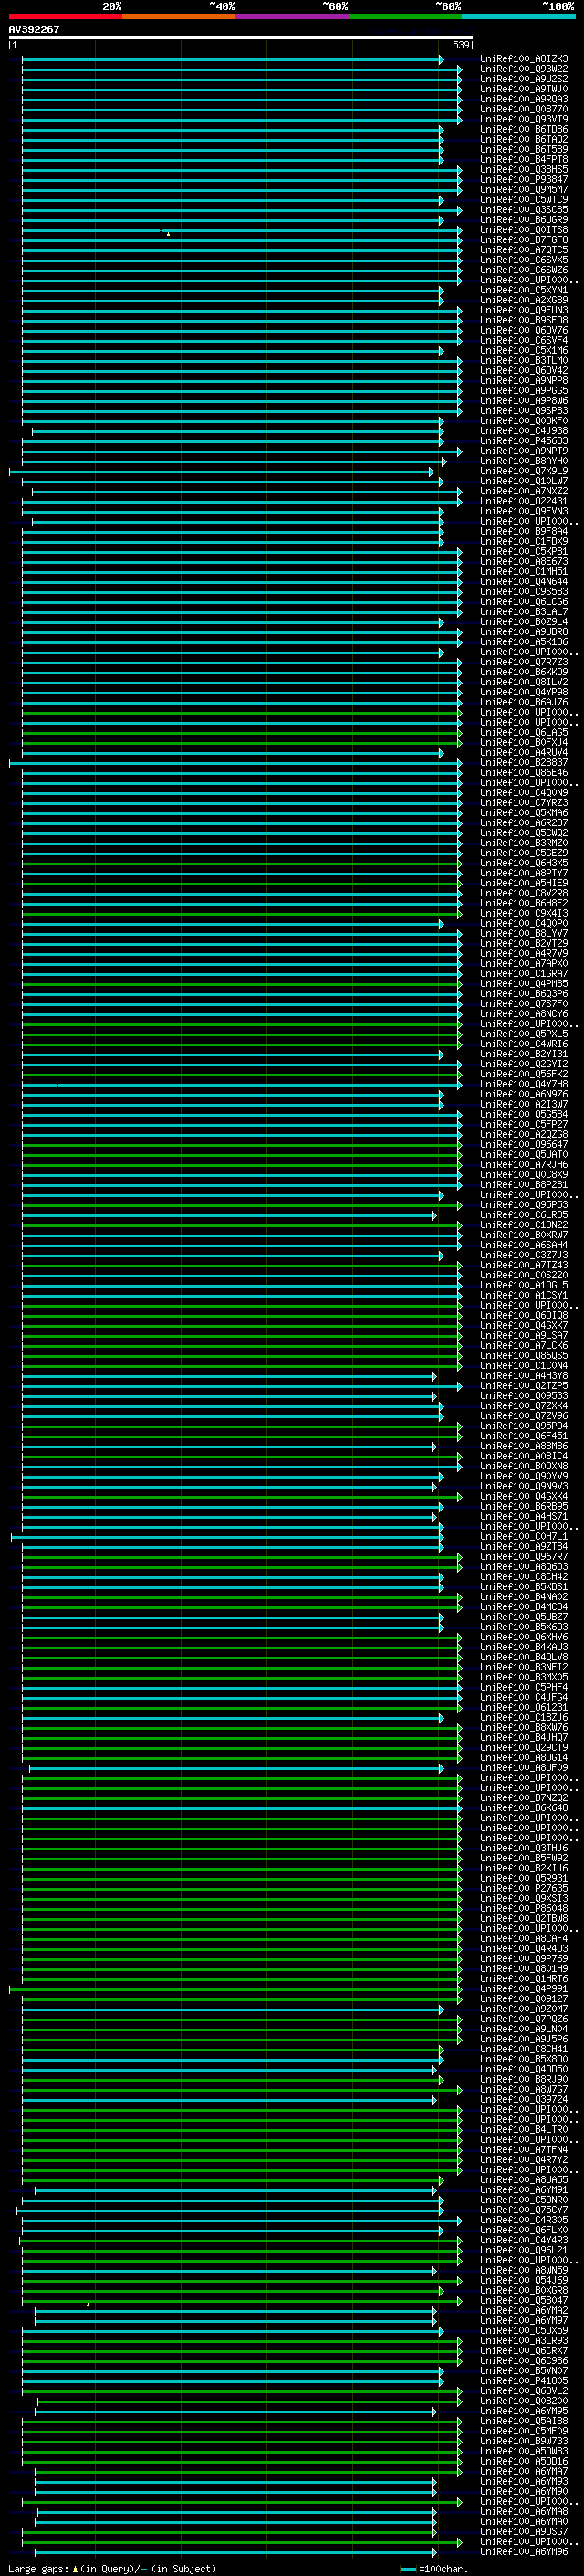Image resolution: width=584 pixels, height=2576 pixels.
Task: Select hit UniRef100_C4J938
Action: point(524,431)
